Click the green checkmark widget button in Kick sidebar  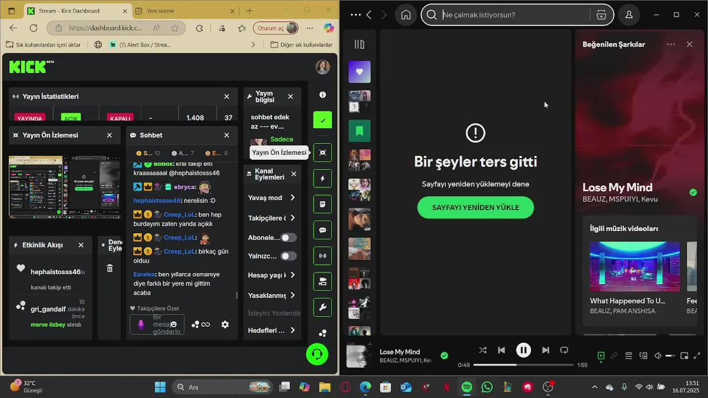tap(322, 120)
